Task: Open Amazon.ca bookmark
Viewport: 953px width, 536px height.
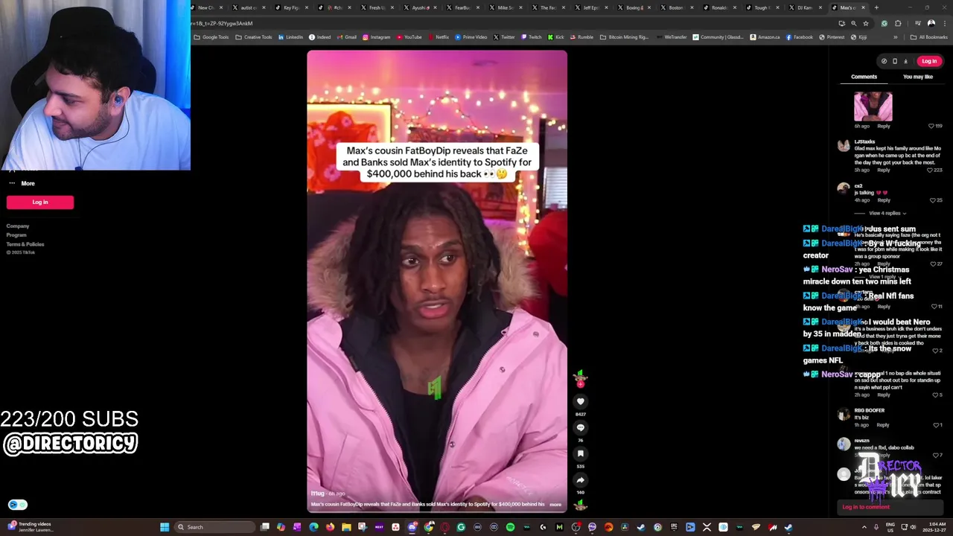Action: pos(765,37)
